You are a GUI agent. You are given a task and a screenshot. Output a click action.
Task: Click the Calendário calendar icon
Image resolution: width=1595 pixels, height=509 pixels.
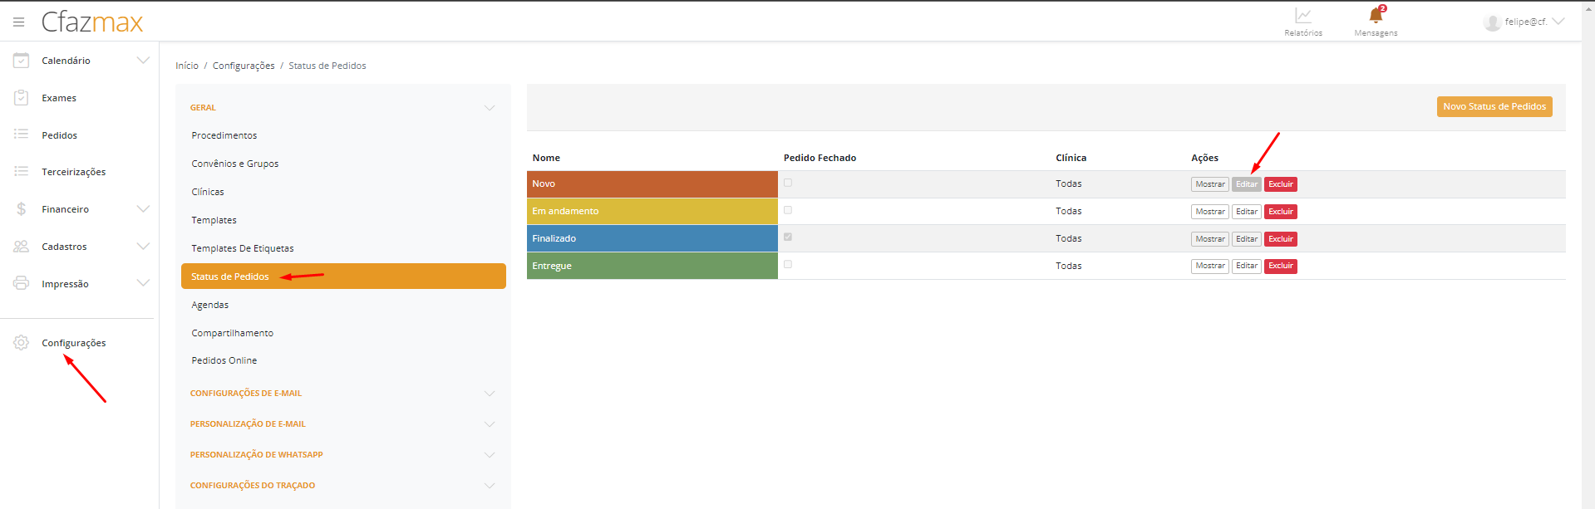tap(21, 61)
